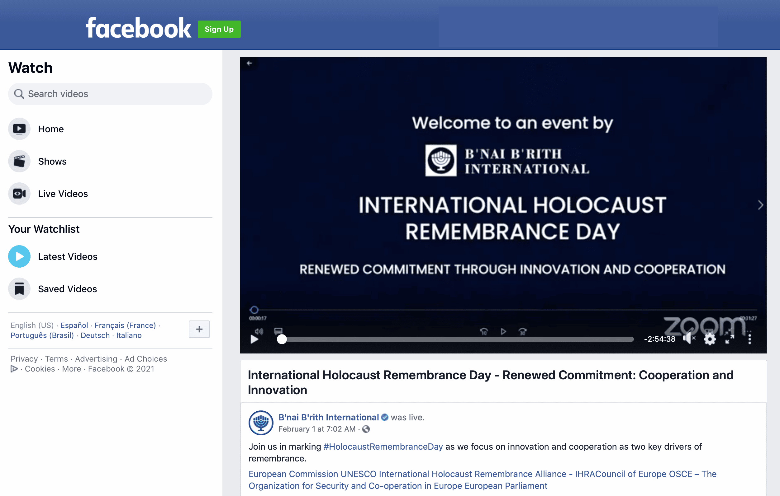Click the verified badge next to page name

click(384, 417)
